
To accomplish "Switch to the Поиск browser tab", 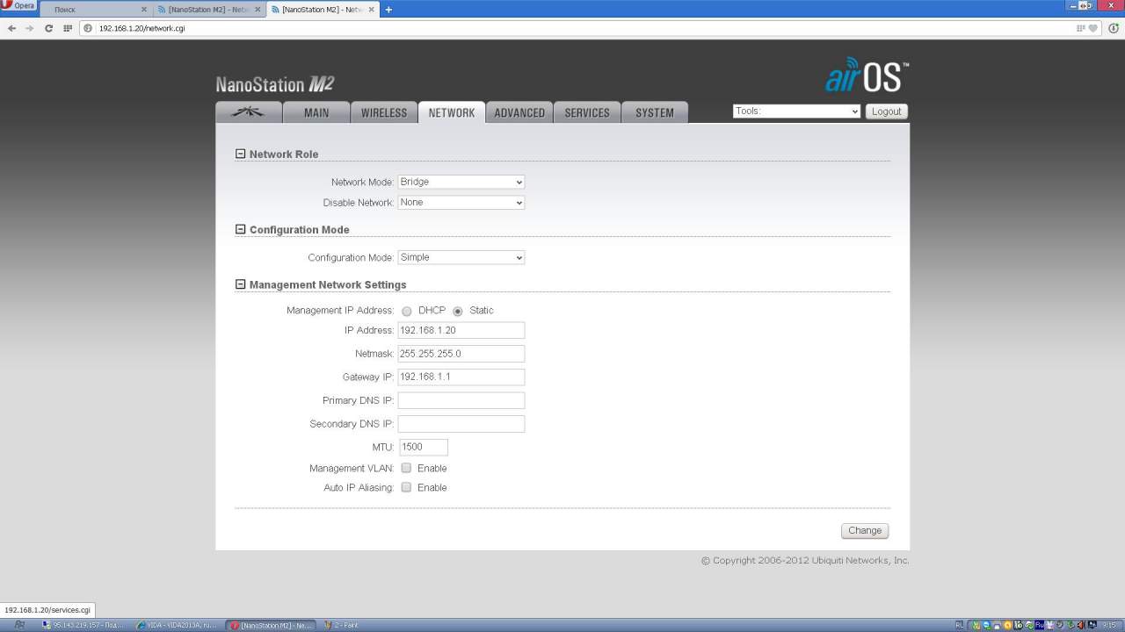I will (x=94, y=10).
